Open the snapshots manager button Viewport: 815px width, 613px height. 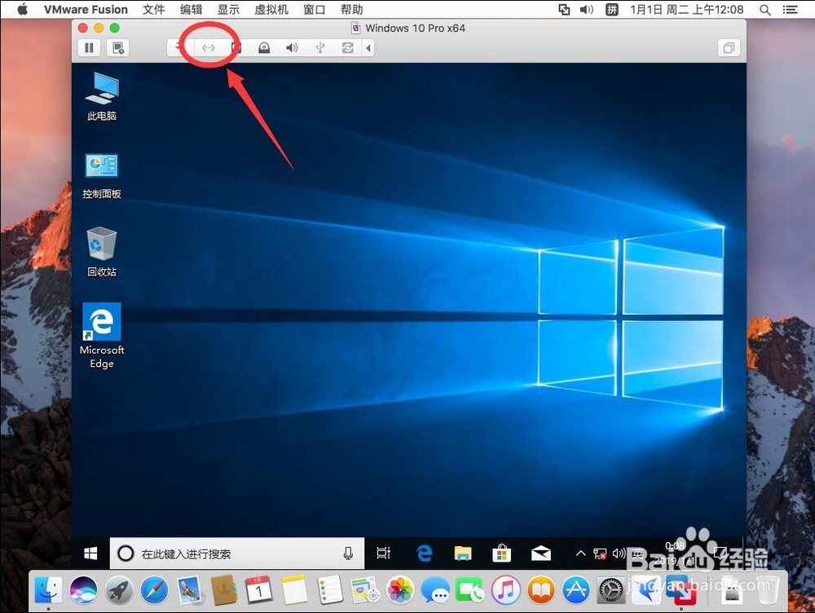(118, 48)
